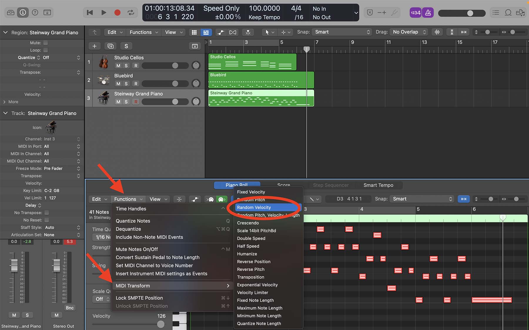Open the Loop Browser
The height and width of the screenshot is (330, 529).
pyautogui.click(x=508, y=13)
